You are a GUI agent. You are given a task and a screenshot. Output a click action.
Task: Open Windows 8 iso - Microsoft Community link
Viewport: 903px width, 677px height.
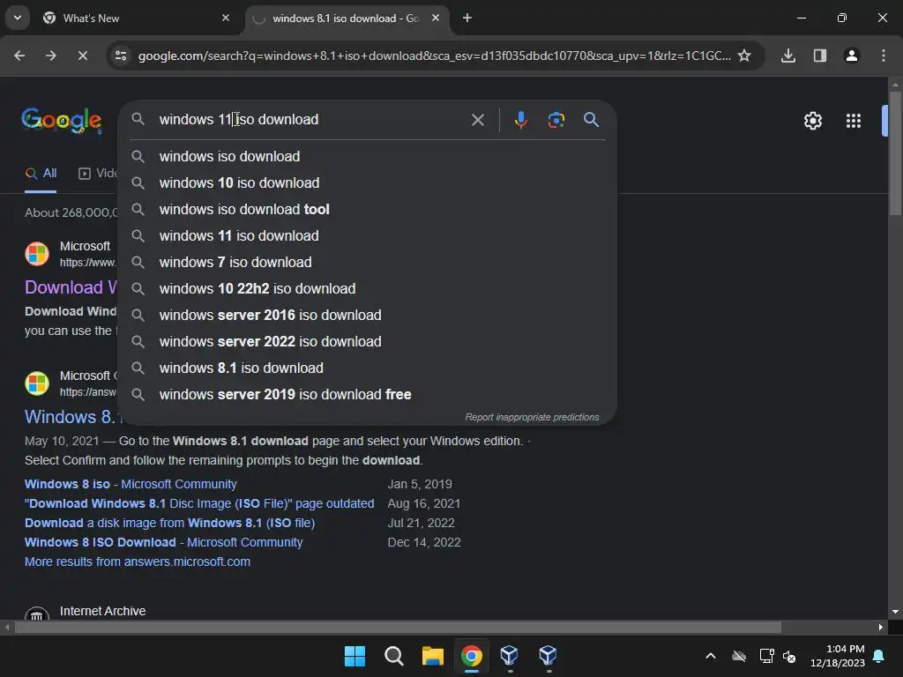point(131,484)
